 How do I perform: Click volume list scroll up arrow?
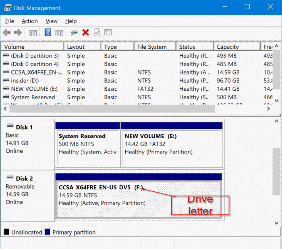[x=277, y=46]
